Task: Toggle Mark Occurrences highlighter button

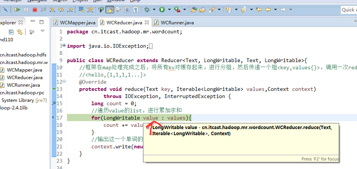Action: coord(110,10)
